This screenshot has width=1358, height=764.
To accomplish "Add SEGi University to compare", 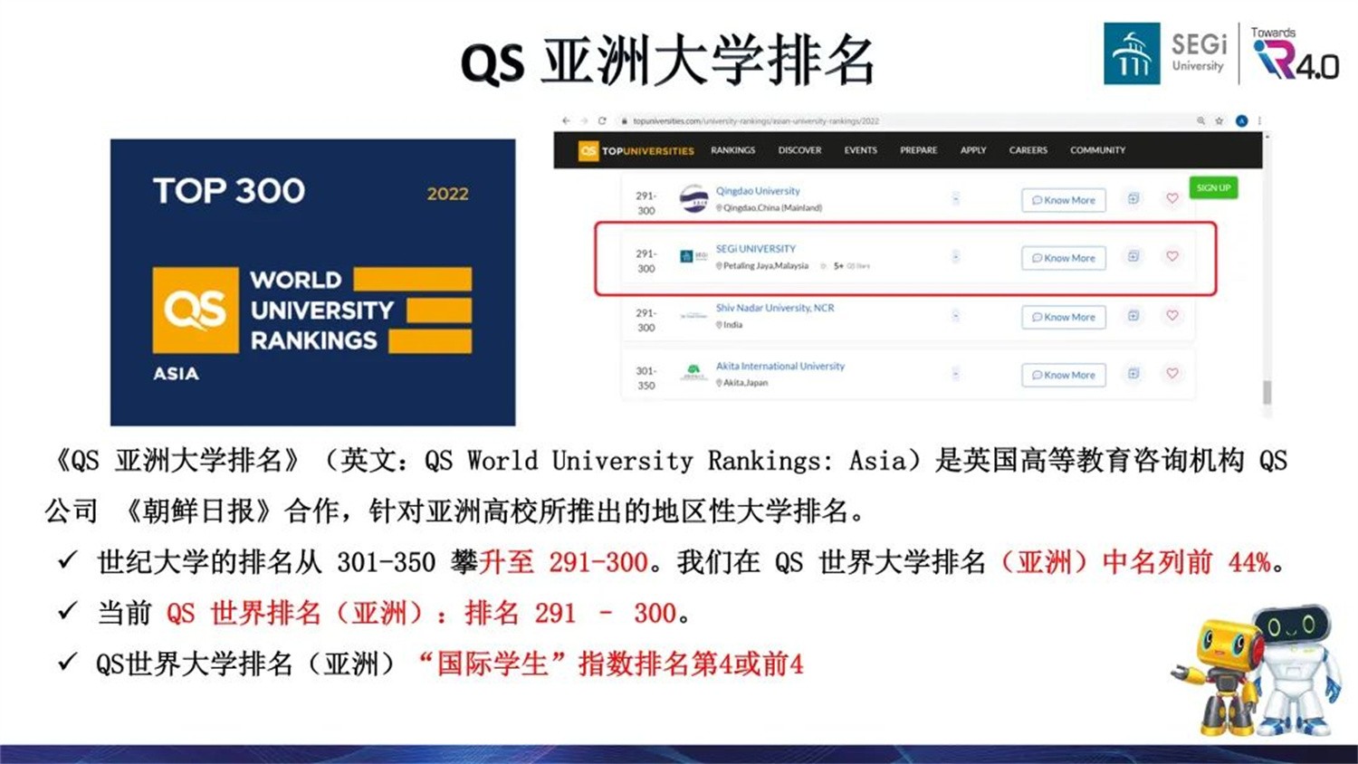I will click(x=1133, y=256).
